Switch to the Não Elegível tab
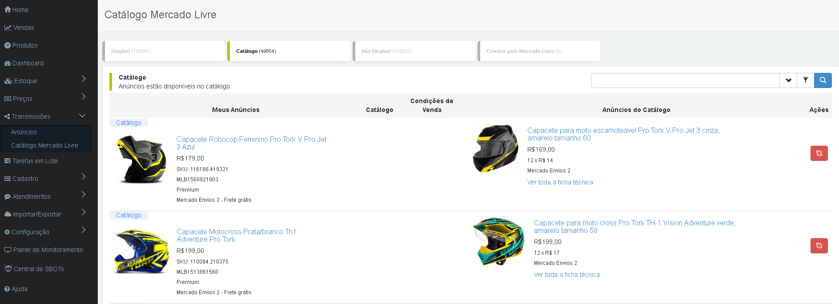 pyautogui.click(x=414, y=51)
